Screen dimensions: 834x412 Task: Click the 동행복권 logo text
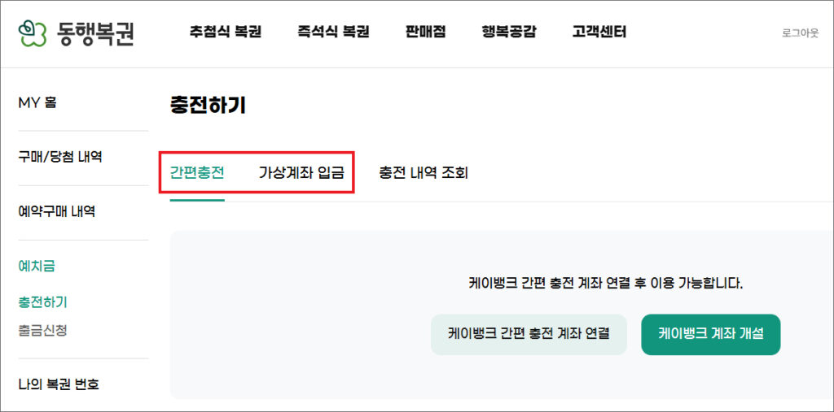tap(96, 33)
